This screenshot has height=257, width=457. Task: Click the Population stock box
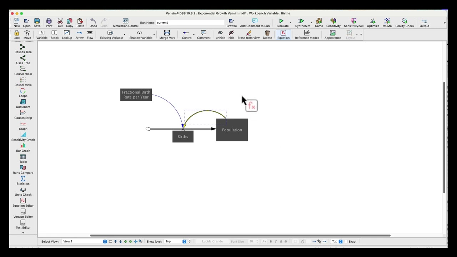coord(232,130)
